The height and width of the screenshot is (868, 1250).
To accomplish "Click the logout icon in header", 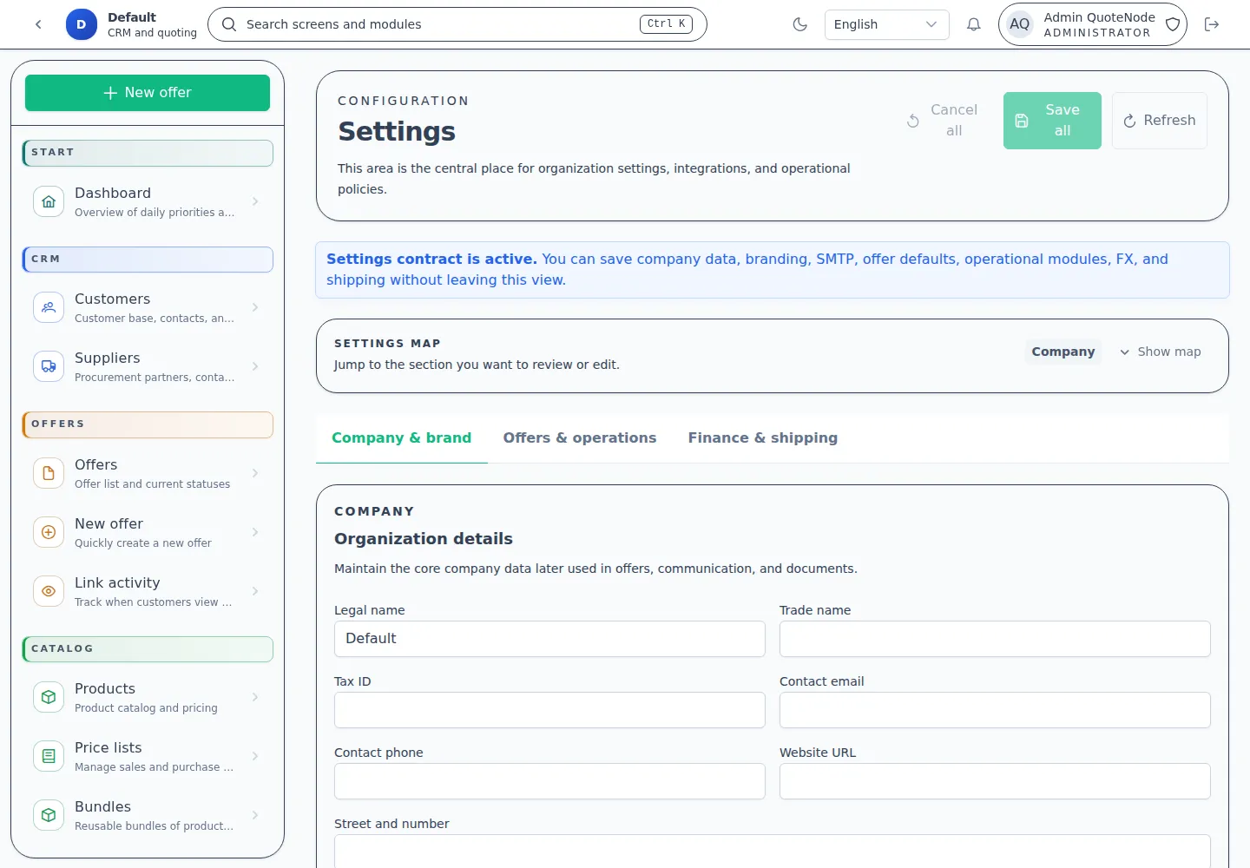I will 1212,24.
